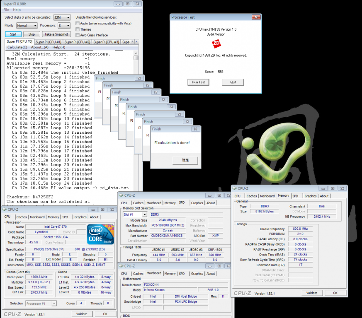Screen dimensions: 362x318
Task: Close the frontmost Finish dialog
Action: 196,129
